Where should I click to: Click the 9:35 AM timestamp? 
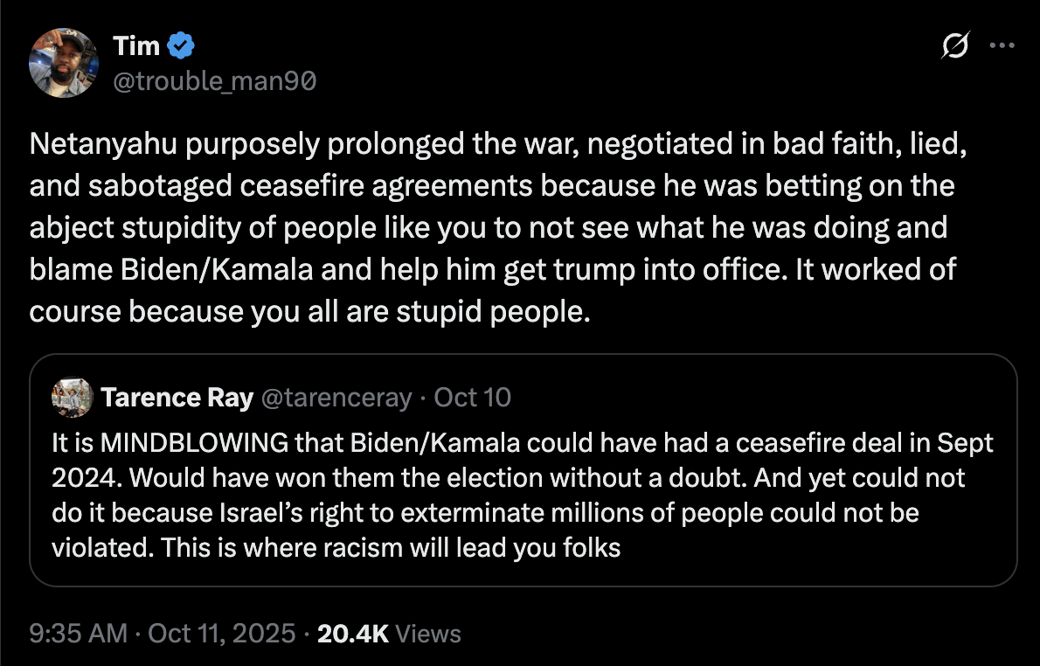point(79,634)
